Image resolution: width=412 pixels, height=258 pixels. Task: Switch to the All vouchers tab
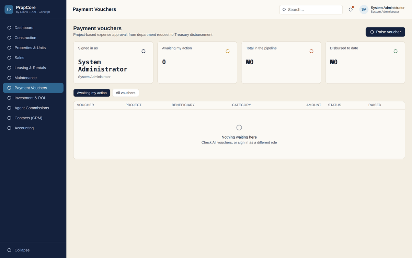(126, 93)
